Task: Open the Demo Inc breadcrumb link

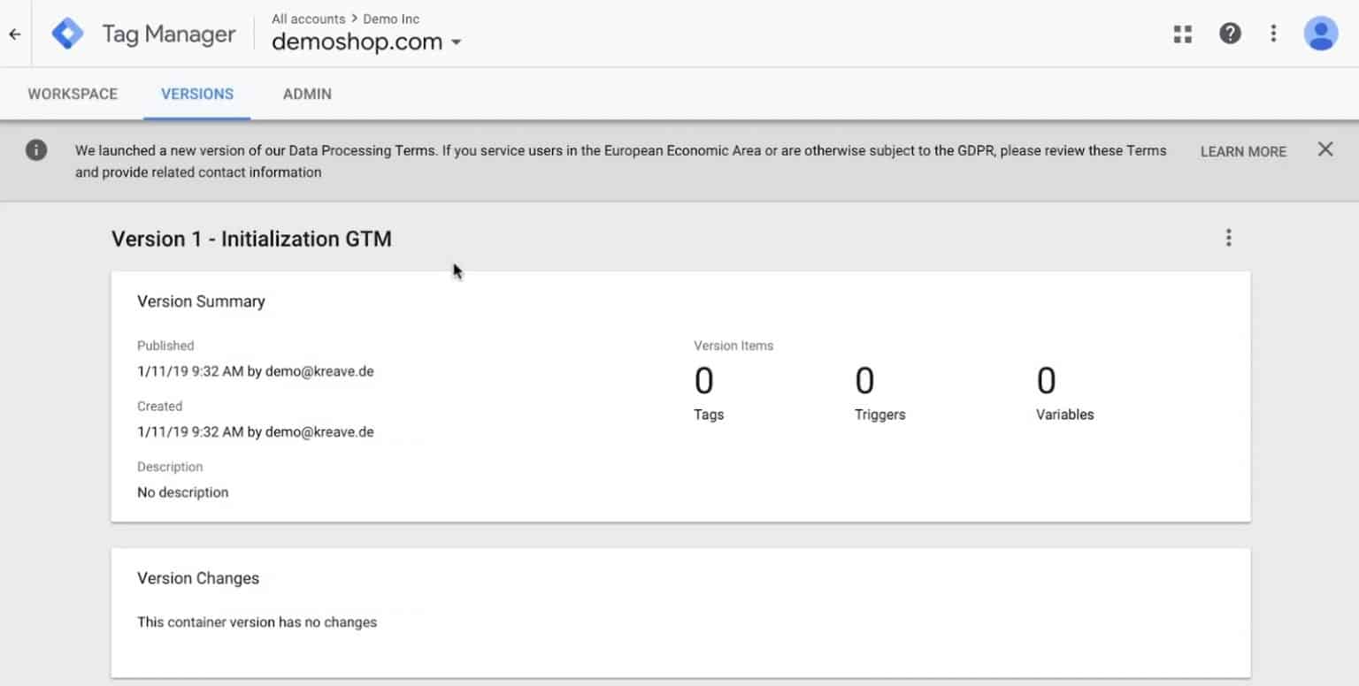Action: click(x=391, y=19)
